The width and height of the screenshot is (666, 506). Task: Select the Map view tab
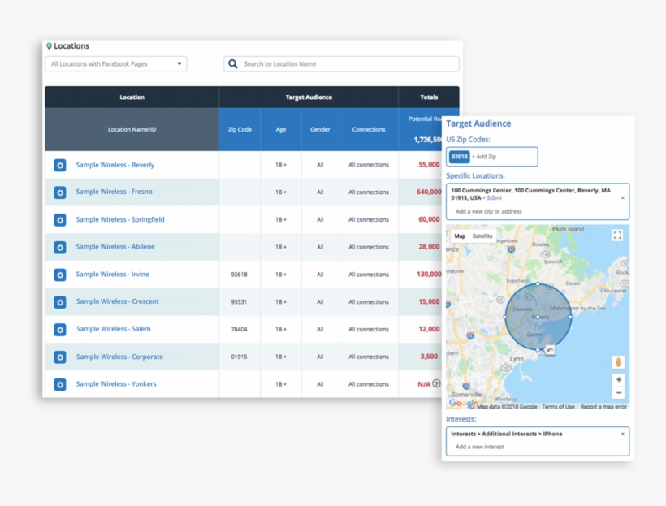click(460, 236)
